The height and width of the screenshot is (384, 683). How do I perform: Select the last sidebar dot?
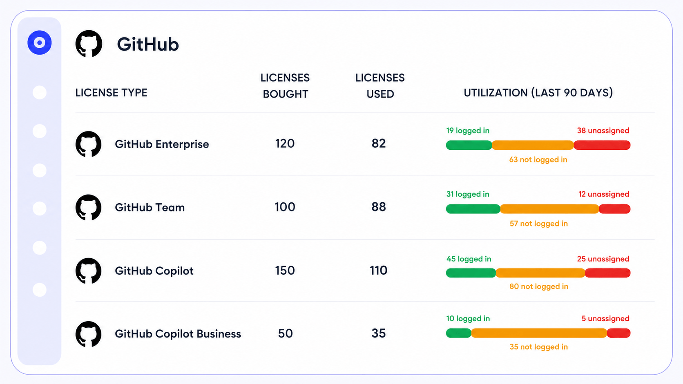point(40,290)
